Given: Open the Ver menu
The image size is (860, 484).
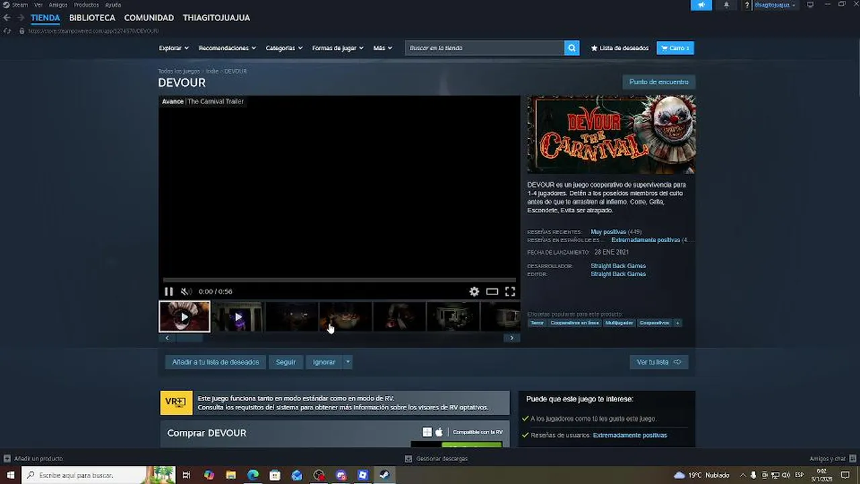Looking at the screenshot, I should pyautogui.click(x=38, y=5).
